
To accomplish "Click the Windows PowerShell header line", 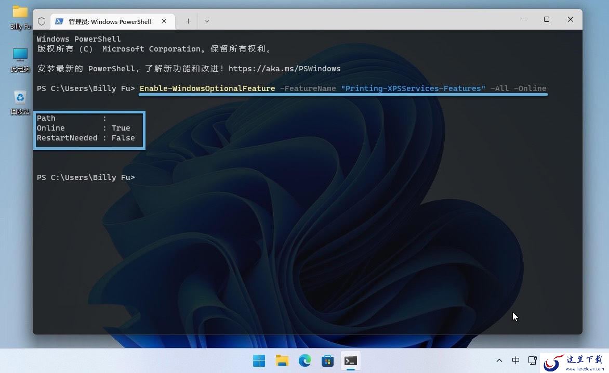I will pyautogui.click(x=79, y=39).
